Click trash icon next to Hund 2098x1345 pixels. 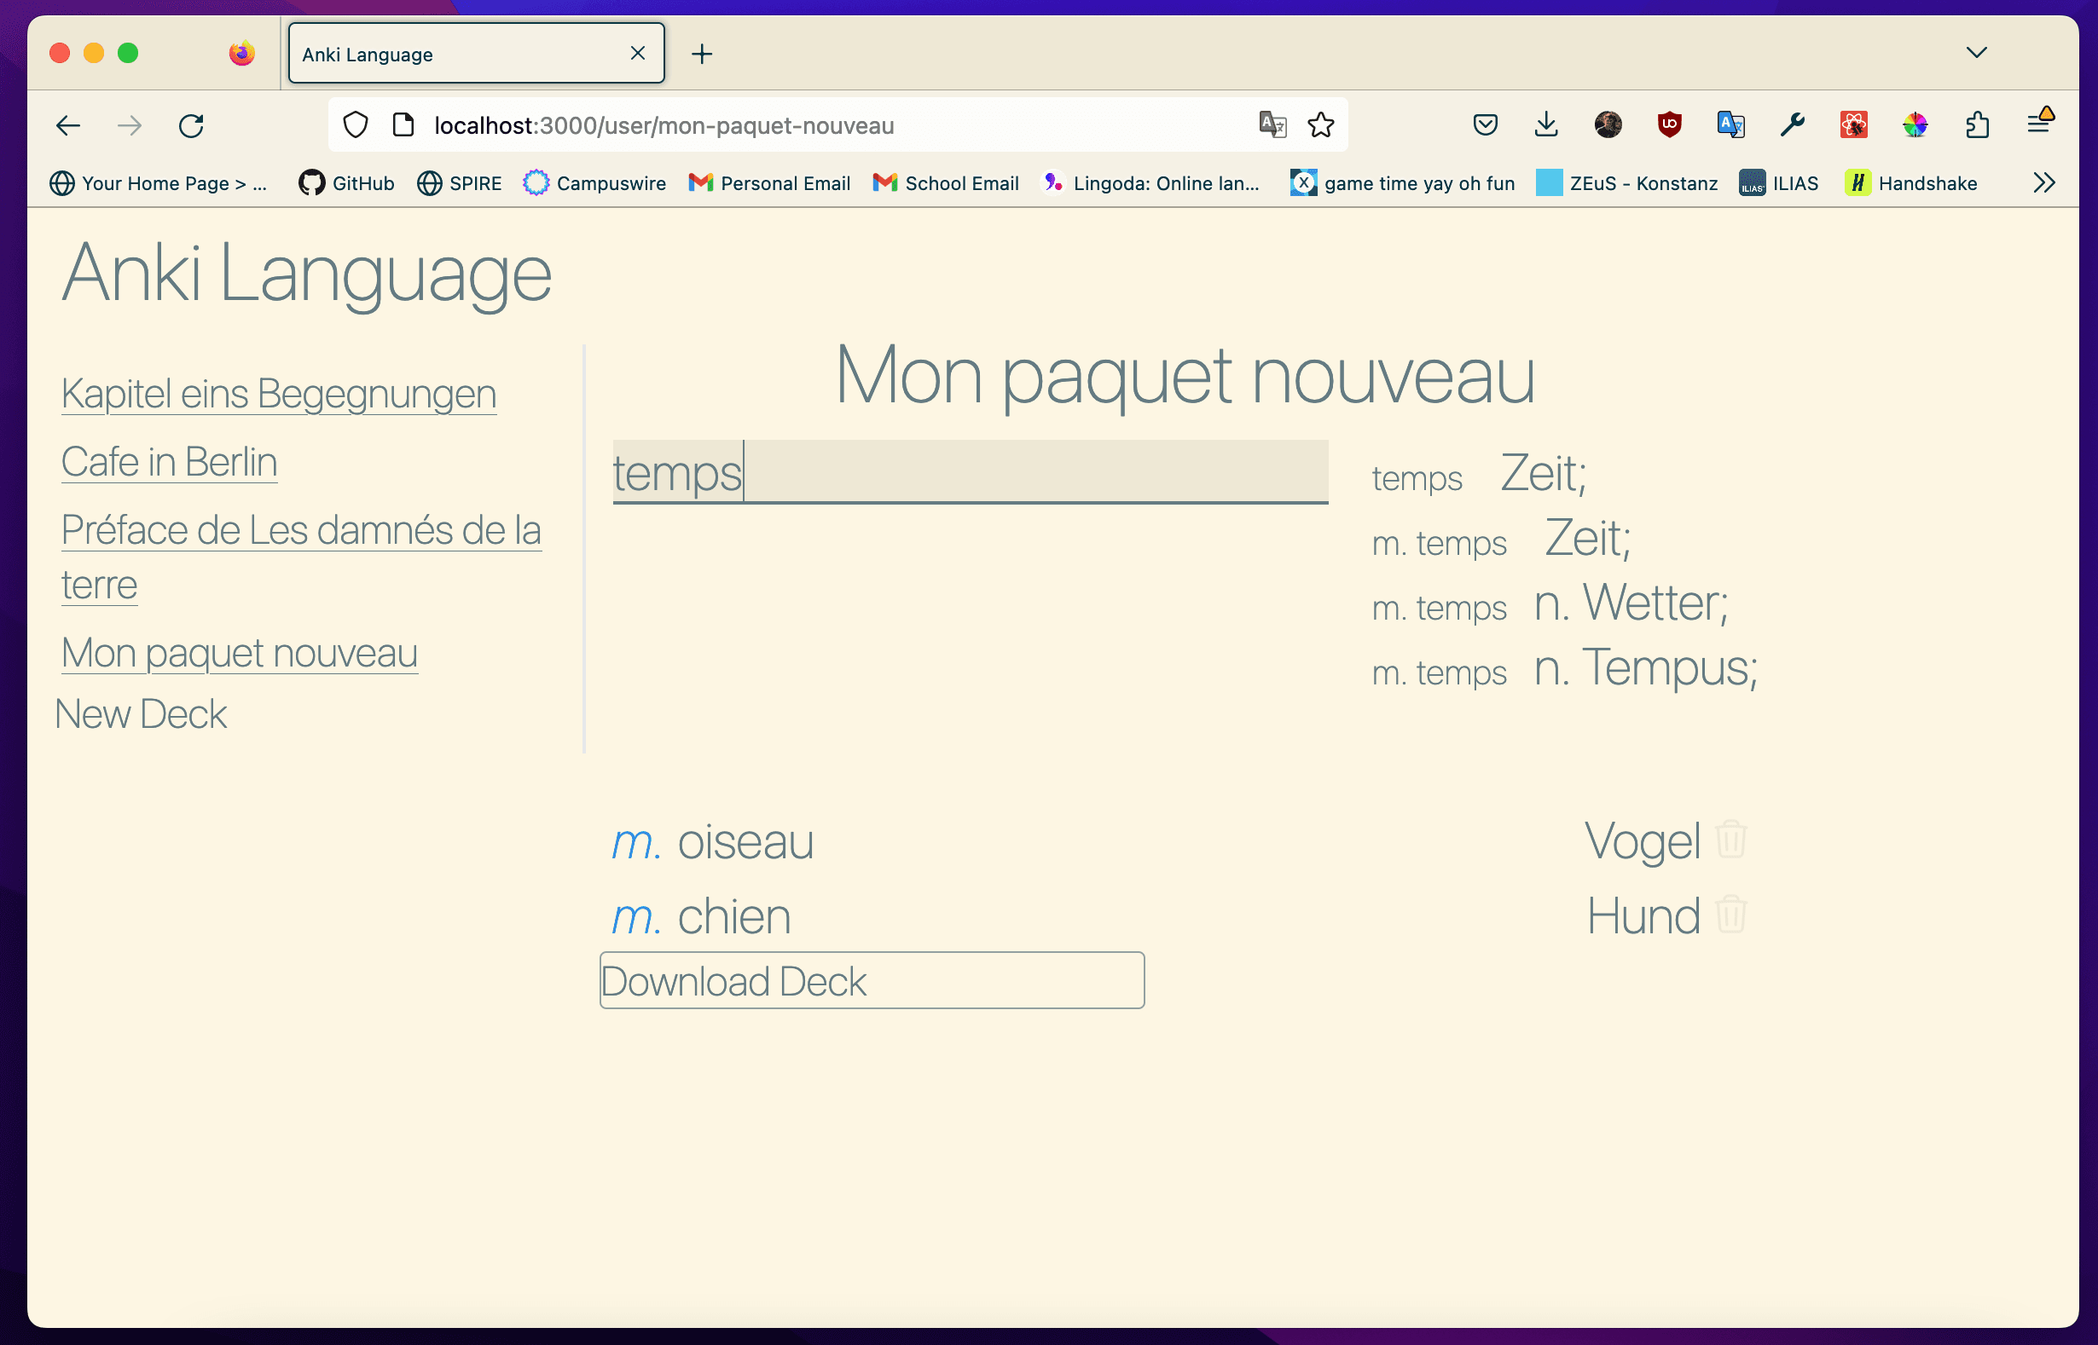coord(1730,915)
